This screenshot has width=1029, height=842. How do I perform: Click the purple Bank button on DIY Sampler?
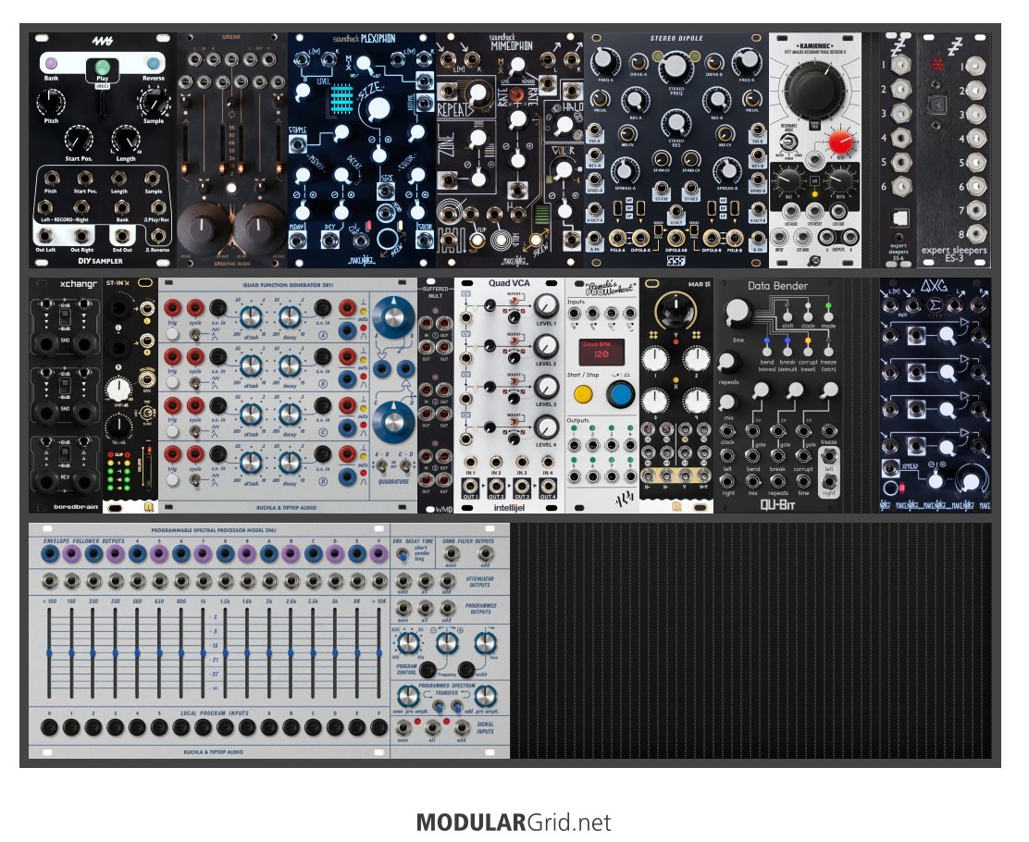click(x=51, y=65)
